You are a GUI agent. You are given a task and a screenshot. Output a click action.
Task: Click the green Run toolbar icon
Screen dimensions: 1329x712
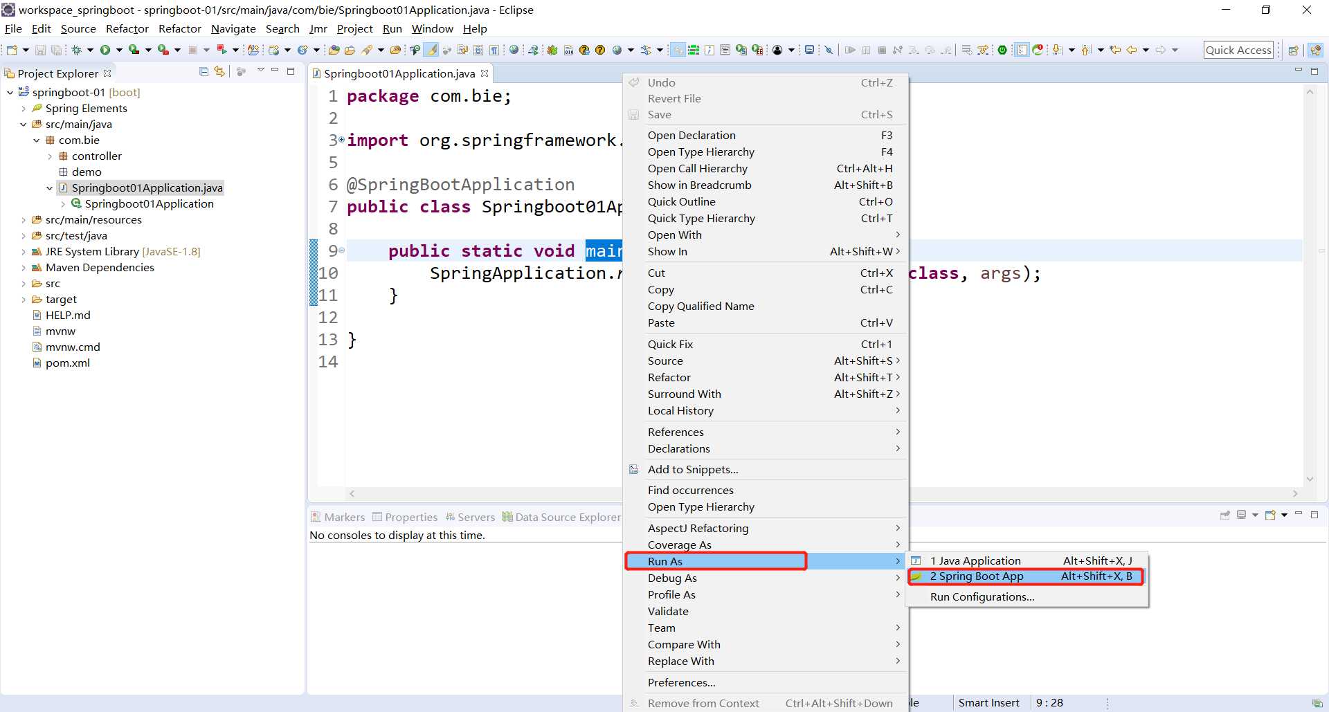tap(105, 50)
